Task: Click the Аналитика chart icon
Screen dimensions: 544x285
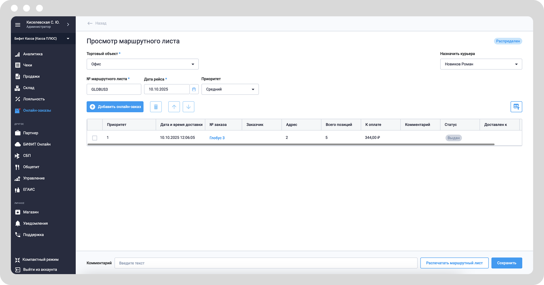Action: 17,54
